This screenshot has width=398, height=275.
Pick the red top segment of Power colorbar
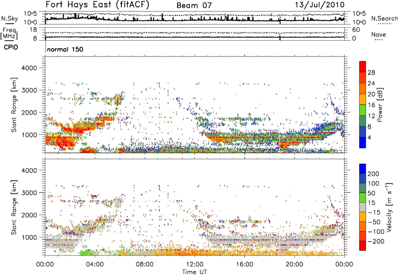[363, 67]
